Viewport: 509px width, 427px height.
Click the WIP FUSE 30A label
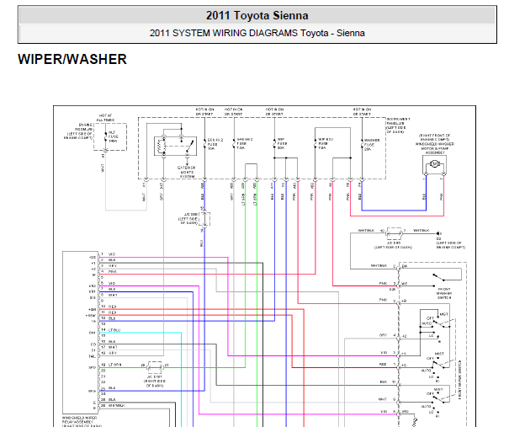click(x=281, y=144)
